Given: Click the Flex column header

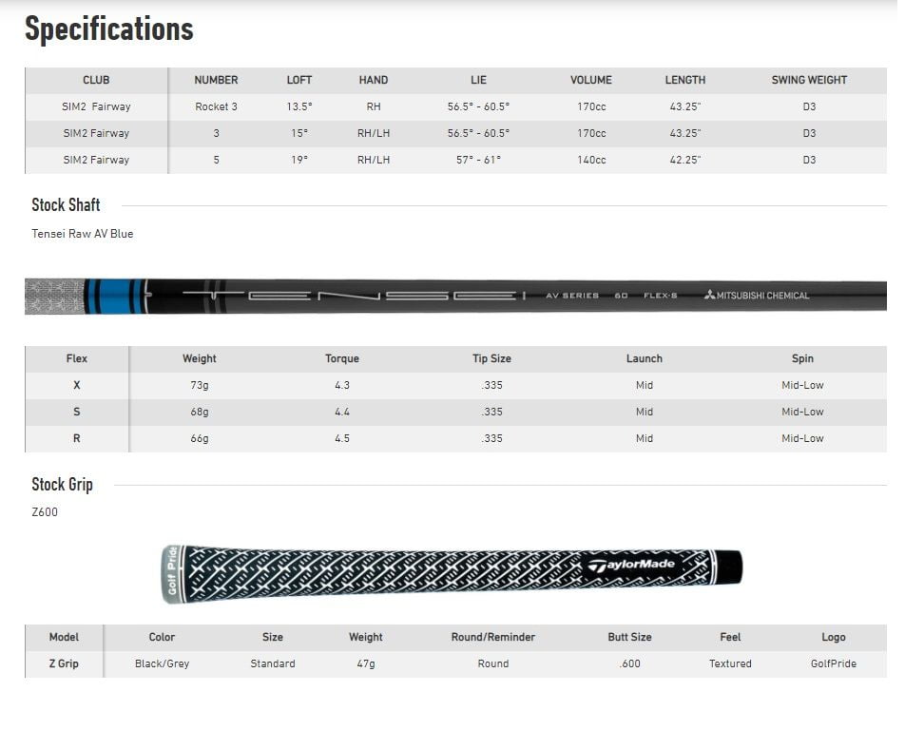Looking at the screenshot, I should click(x=77, y=358).
